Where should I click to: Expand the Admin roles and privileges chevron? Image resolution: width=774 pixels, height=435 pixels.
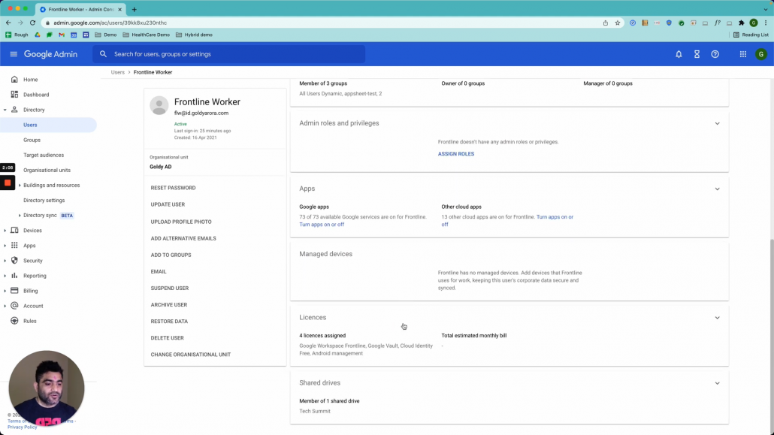pyautogui.click(x=717, y=123)
